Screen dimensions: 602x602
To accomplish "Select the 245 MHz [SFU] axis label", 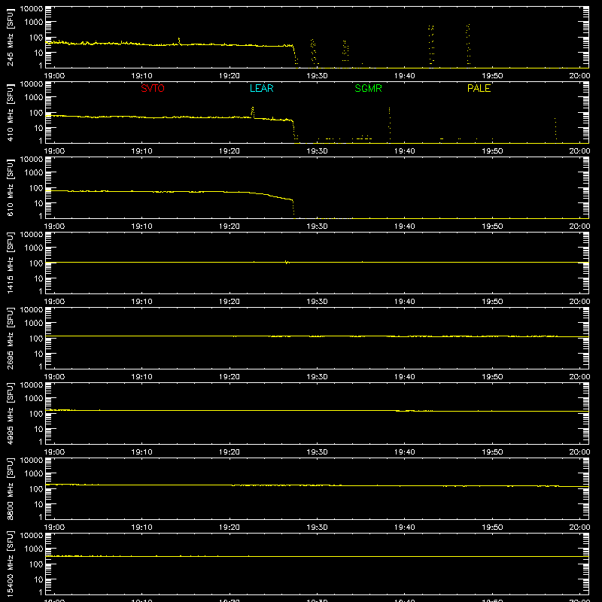I will pyautogui.click(x=10, y=38).
